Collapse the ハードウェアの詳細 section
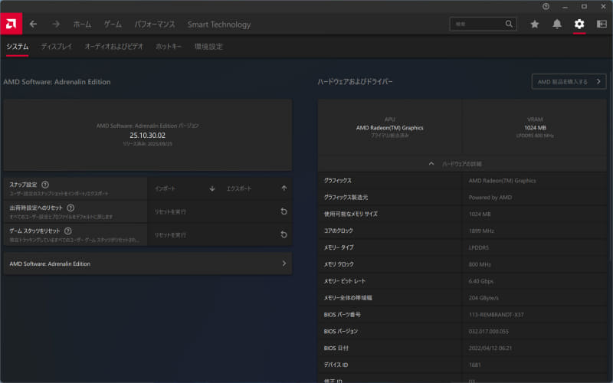The height and width of the screenshot is (383, 613). 462,164
